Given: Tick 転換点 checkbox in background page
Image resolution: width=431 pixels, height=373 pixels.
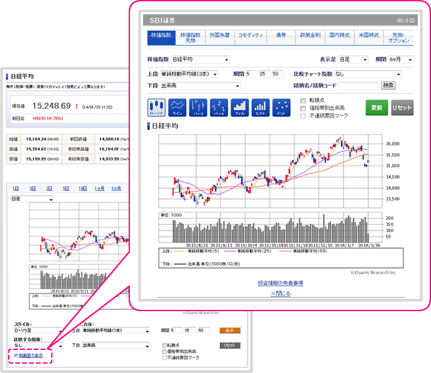Looking at the screenshot, I should pyautogui.click(x=164, y=346).
